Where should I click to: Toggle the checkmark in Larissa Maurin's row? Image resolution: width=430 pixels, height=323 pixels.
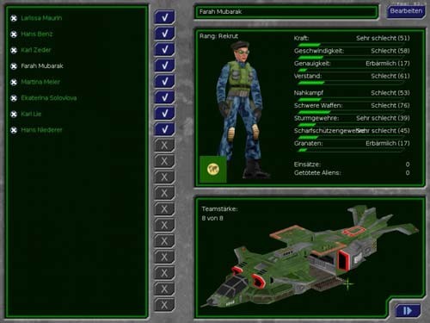click(164, 17)
